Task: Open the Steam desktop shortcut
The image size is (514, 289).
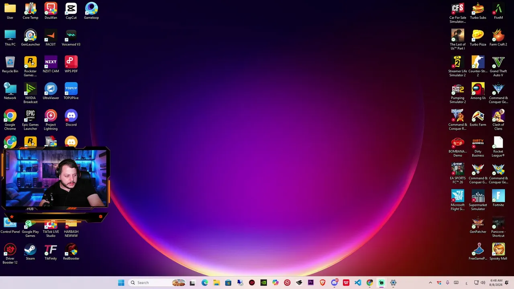Action: click(x=31, y=252)
